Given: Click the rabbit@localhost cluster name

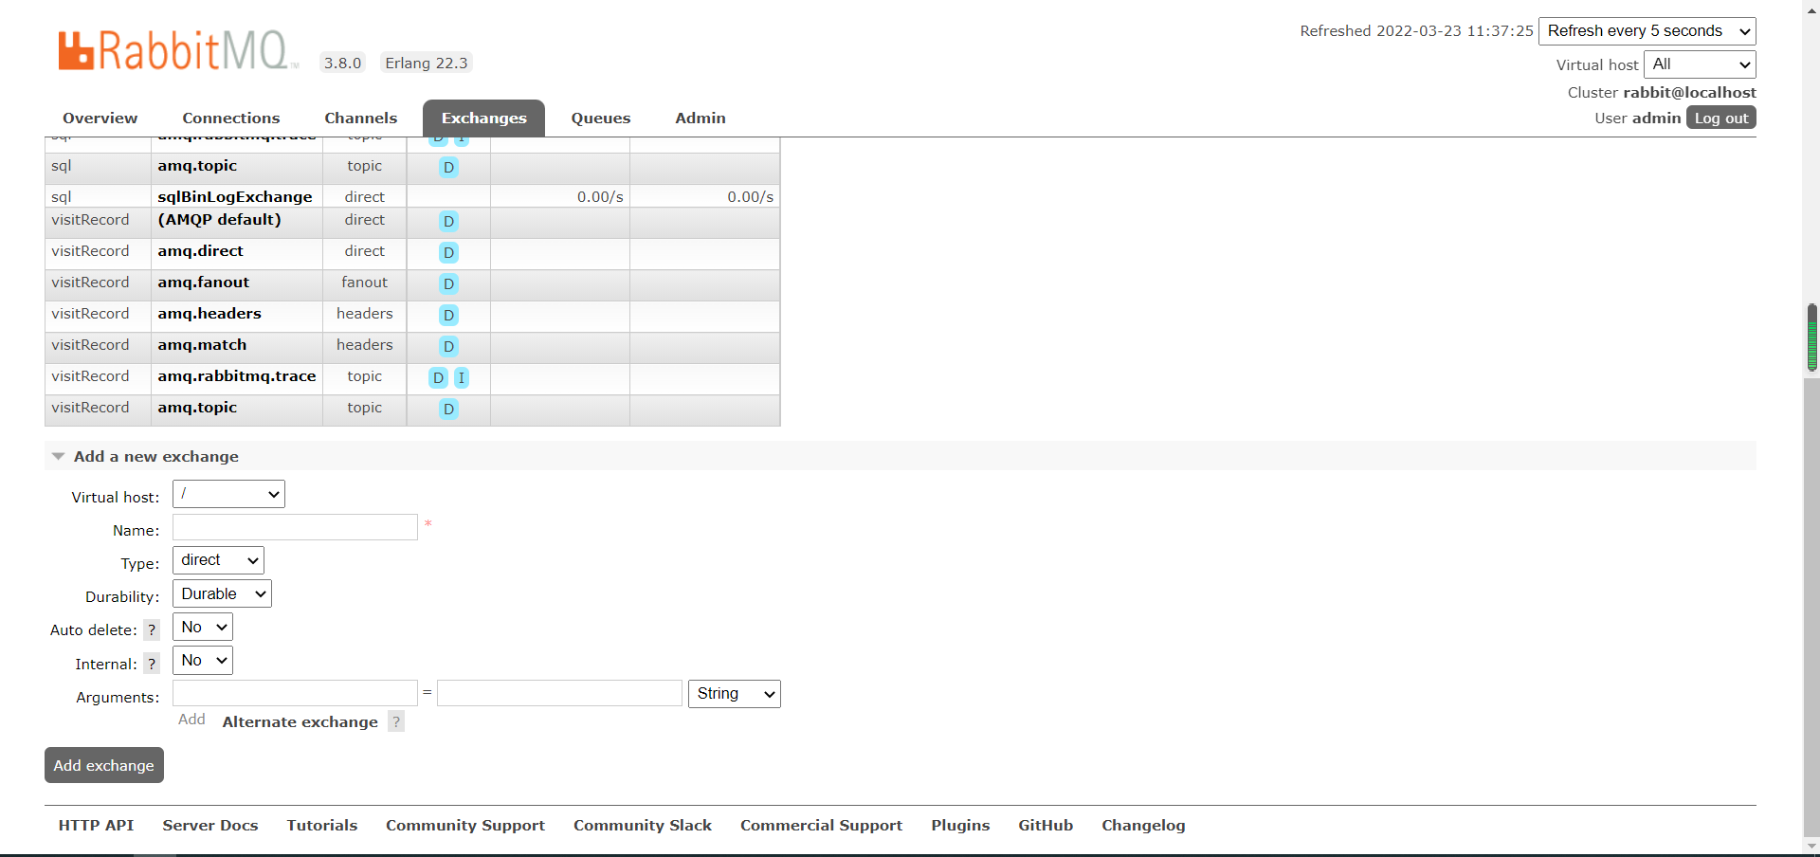Looking at the screenshot, I should [x=1689, y=93].
